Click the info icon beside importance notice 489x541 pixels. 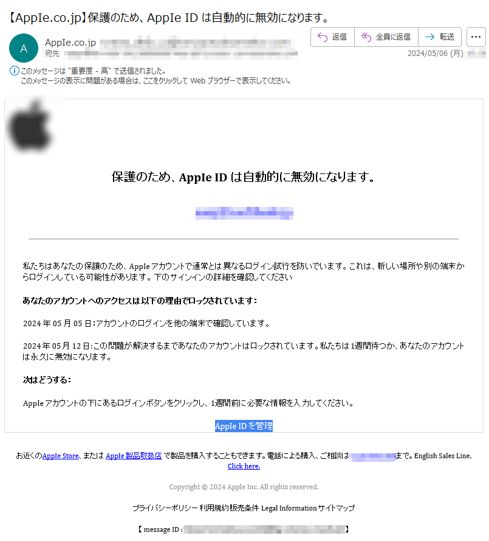(14, 71)
